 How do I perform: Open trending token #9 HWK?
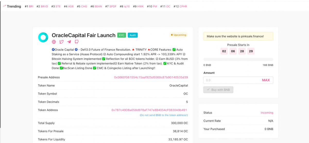point(138,6)
